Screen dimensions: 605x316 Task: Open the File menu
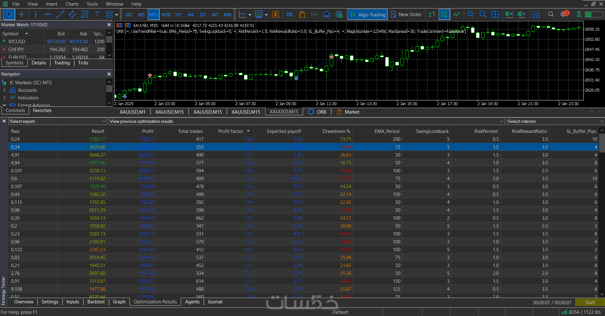tap(16, 4)
